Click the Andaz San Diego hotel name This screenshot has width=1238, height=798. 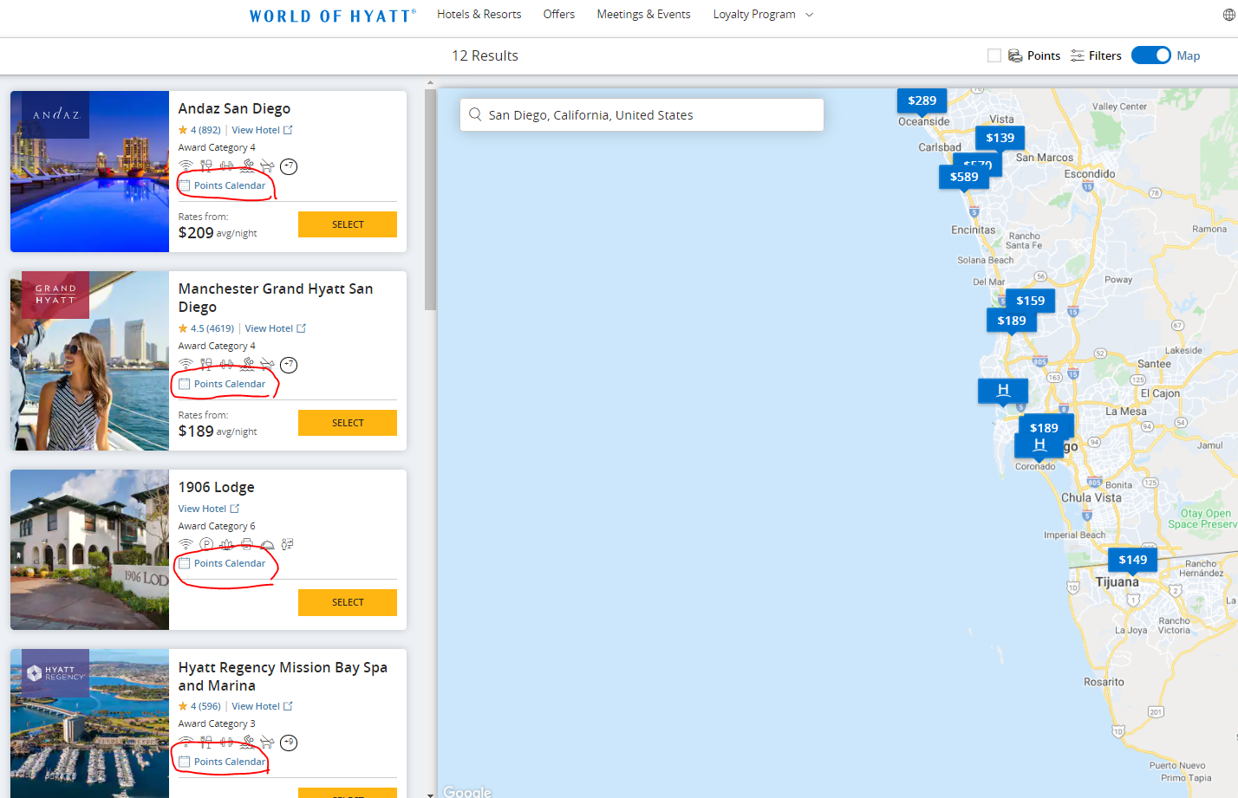point(234,108)
